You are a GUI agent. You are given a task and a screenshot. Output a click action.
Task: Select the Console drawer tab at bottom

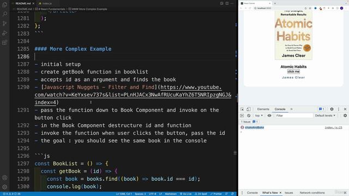[x=252, y=193]
